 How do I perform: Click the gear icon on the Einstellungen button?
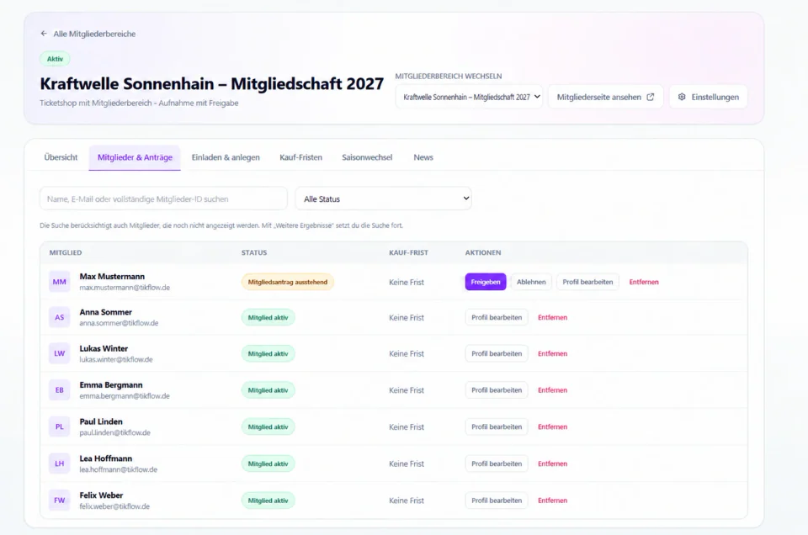pyautogui.click(x=682, y=97)
